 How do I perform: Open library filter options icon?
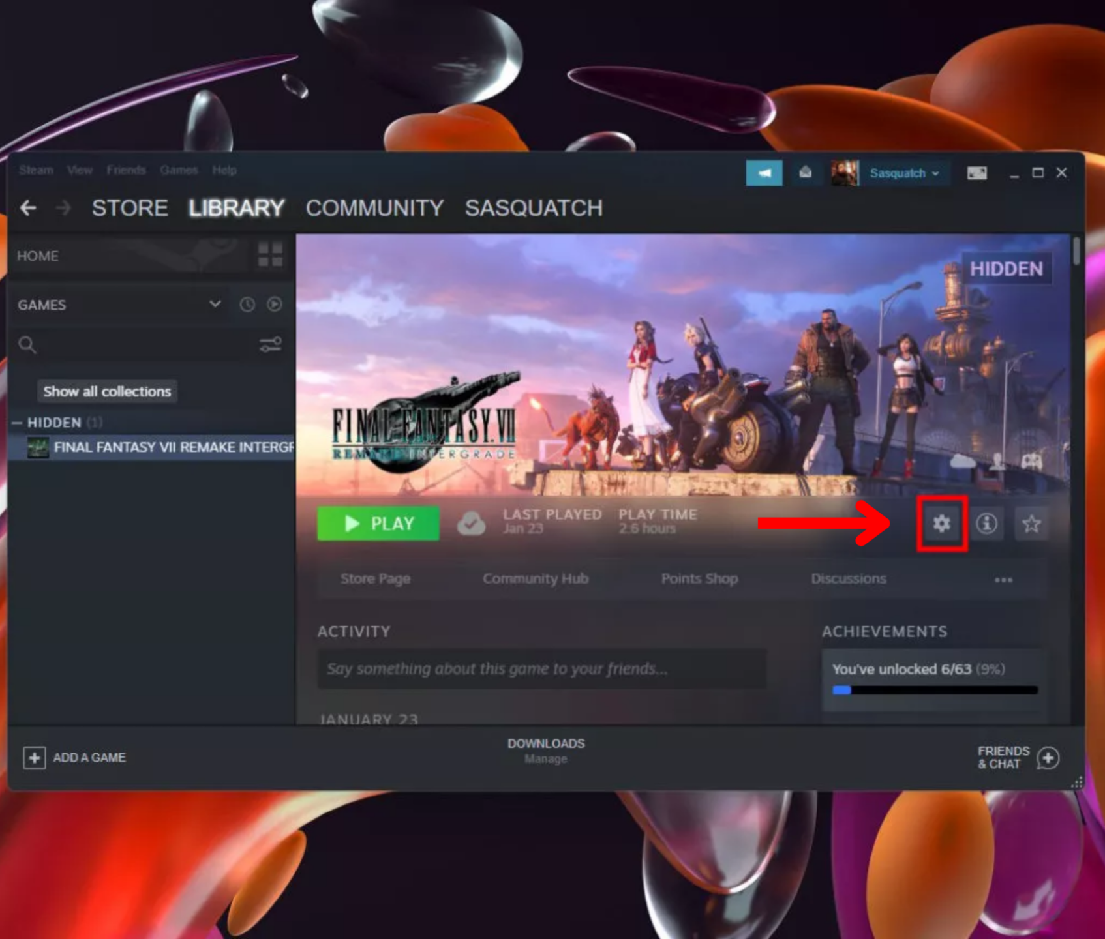click(269, 345)
